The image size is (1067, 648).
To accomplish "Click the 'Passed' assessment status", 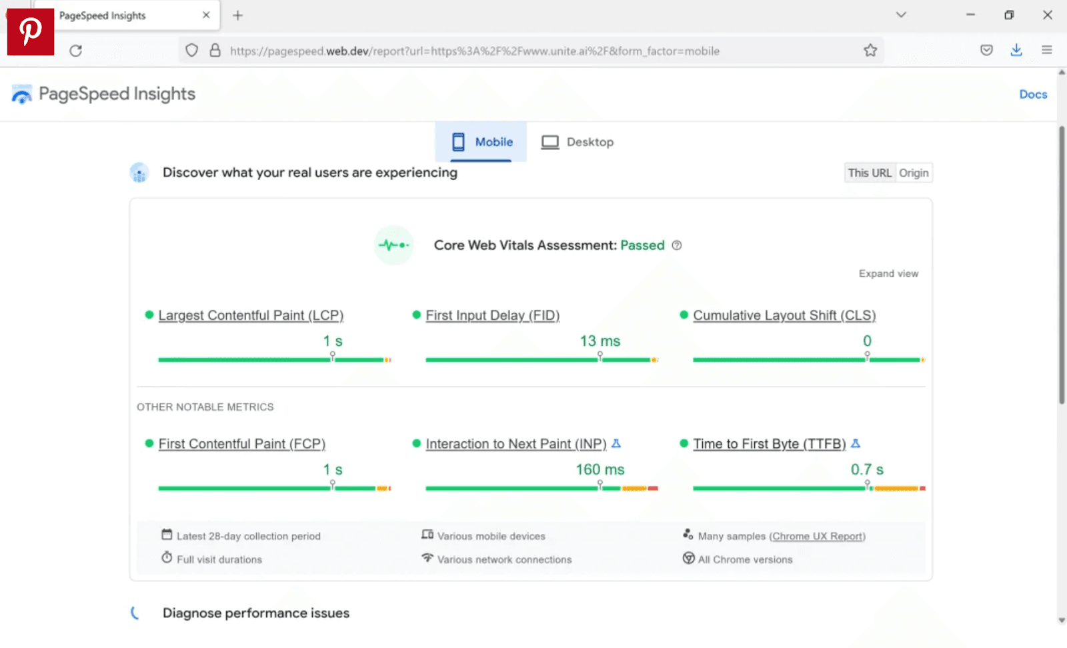I will (x=642, y=245).
